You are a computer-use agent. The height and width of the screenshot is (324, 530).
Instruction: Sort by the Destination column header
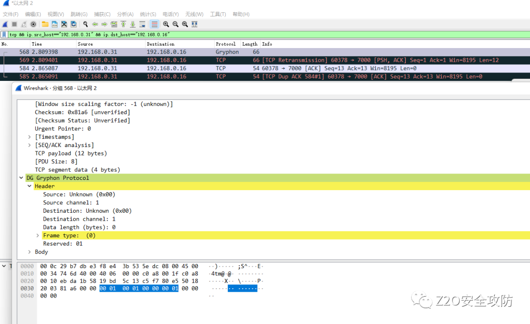point(180,44)
